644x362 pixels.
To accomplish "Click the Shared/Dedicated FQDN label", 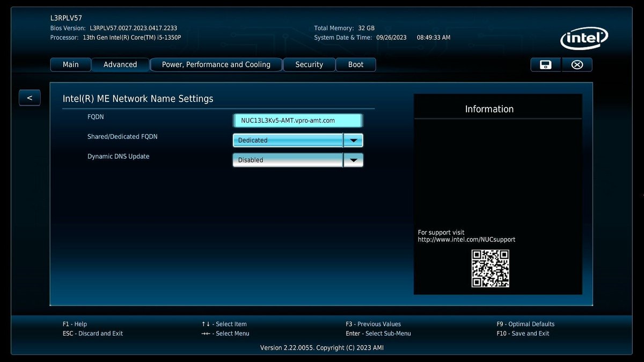I will click(x=122, y=137).
